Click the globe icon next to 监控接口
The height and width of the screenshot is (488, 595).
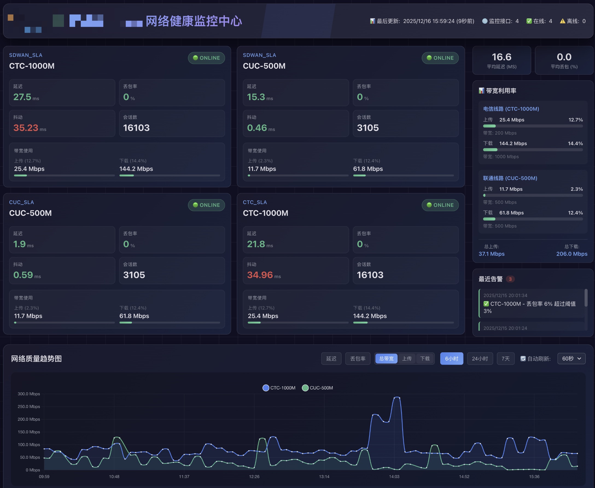click(x=485, y=21)
